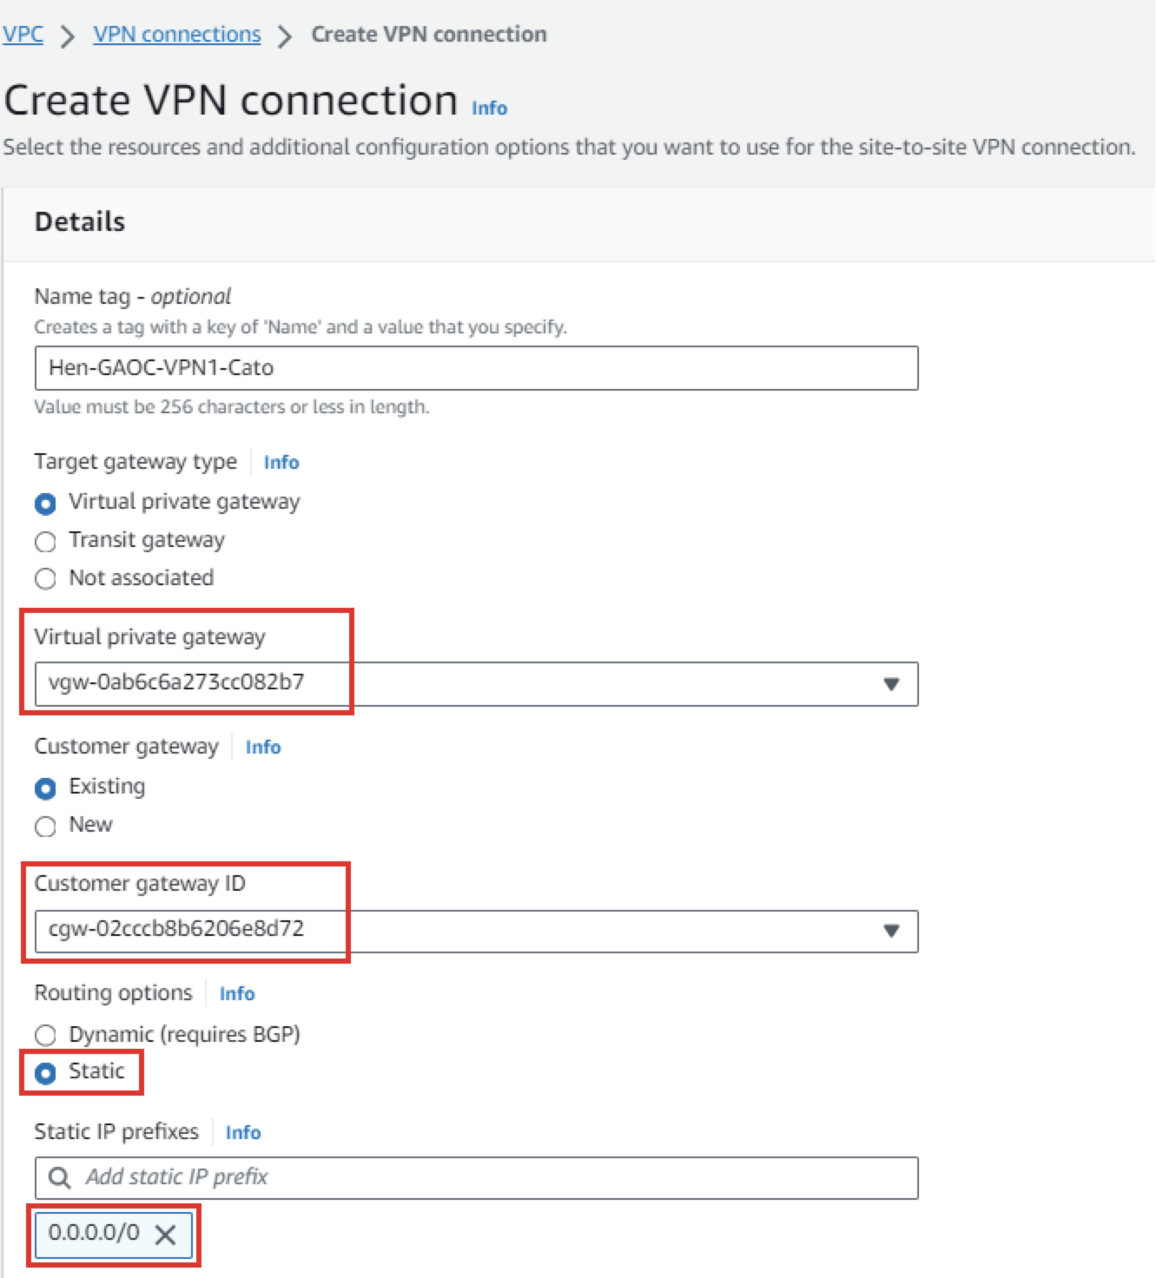Click Info link for Target gateway type
This screenshot has height=1278, width=1157.
point(281,463)
